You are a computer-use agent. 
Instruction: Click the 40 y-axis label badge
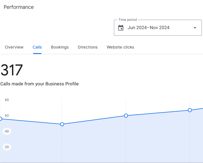point(7,131)
